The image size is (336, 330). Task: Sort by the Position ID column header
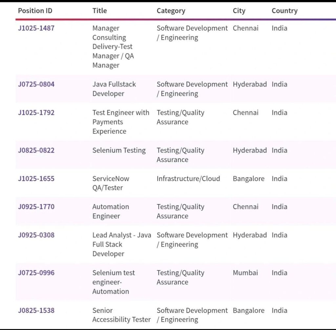35,11
